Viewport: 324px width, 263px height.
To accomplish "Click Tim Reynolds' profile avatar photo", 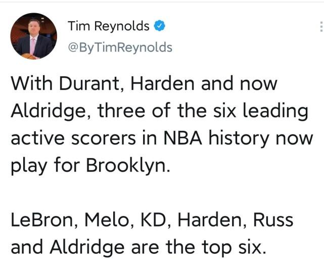I will 34,36.
